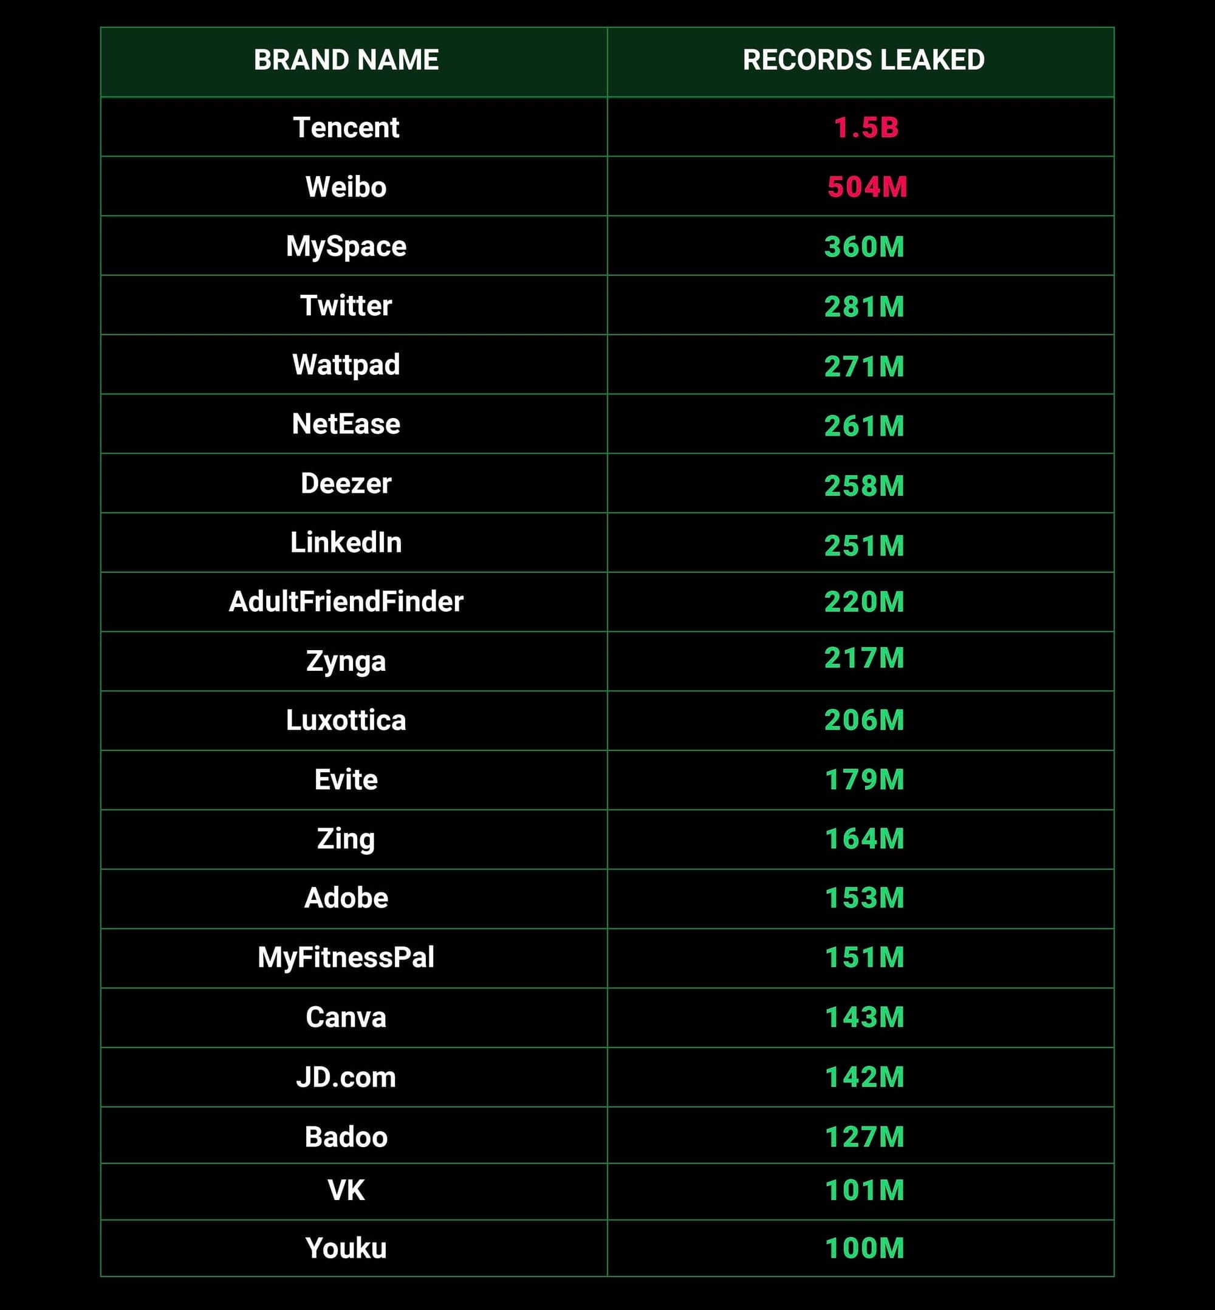The width and height of the screenshot is (1215, 1310).
Task: Click the 504M records value
Action: coord(867,187)
